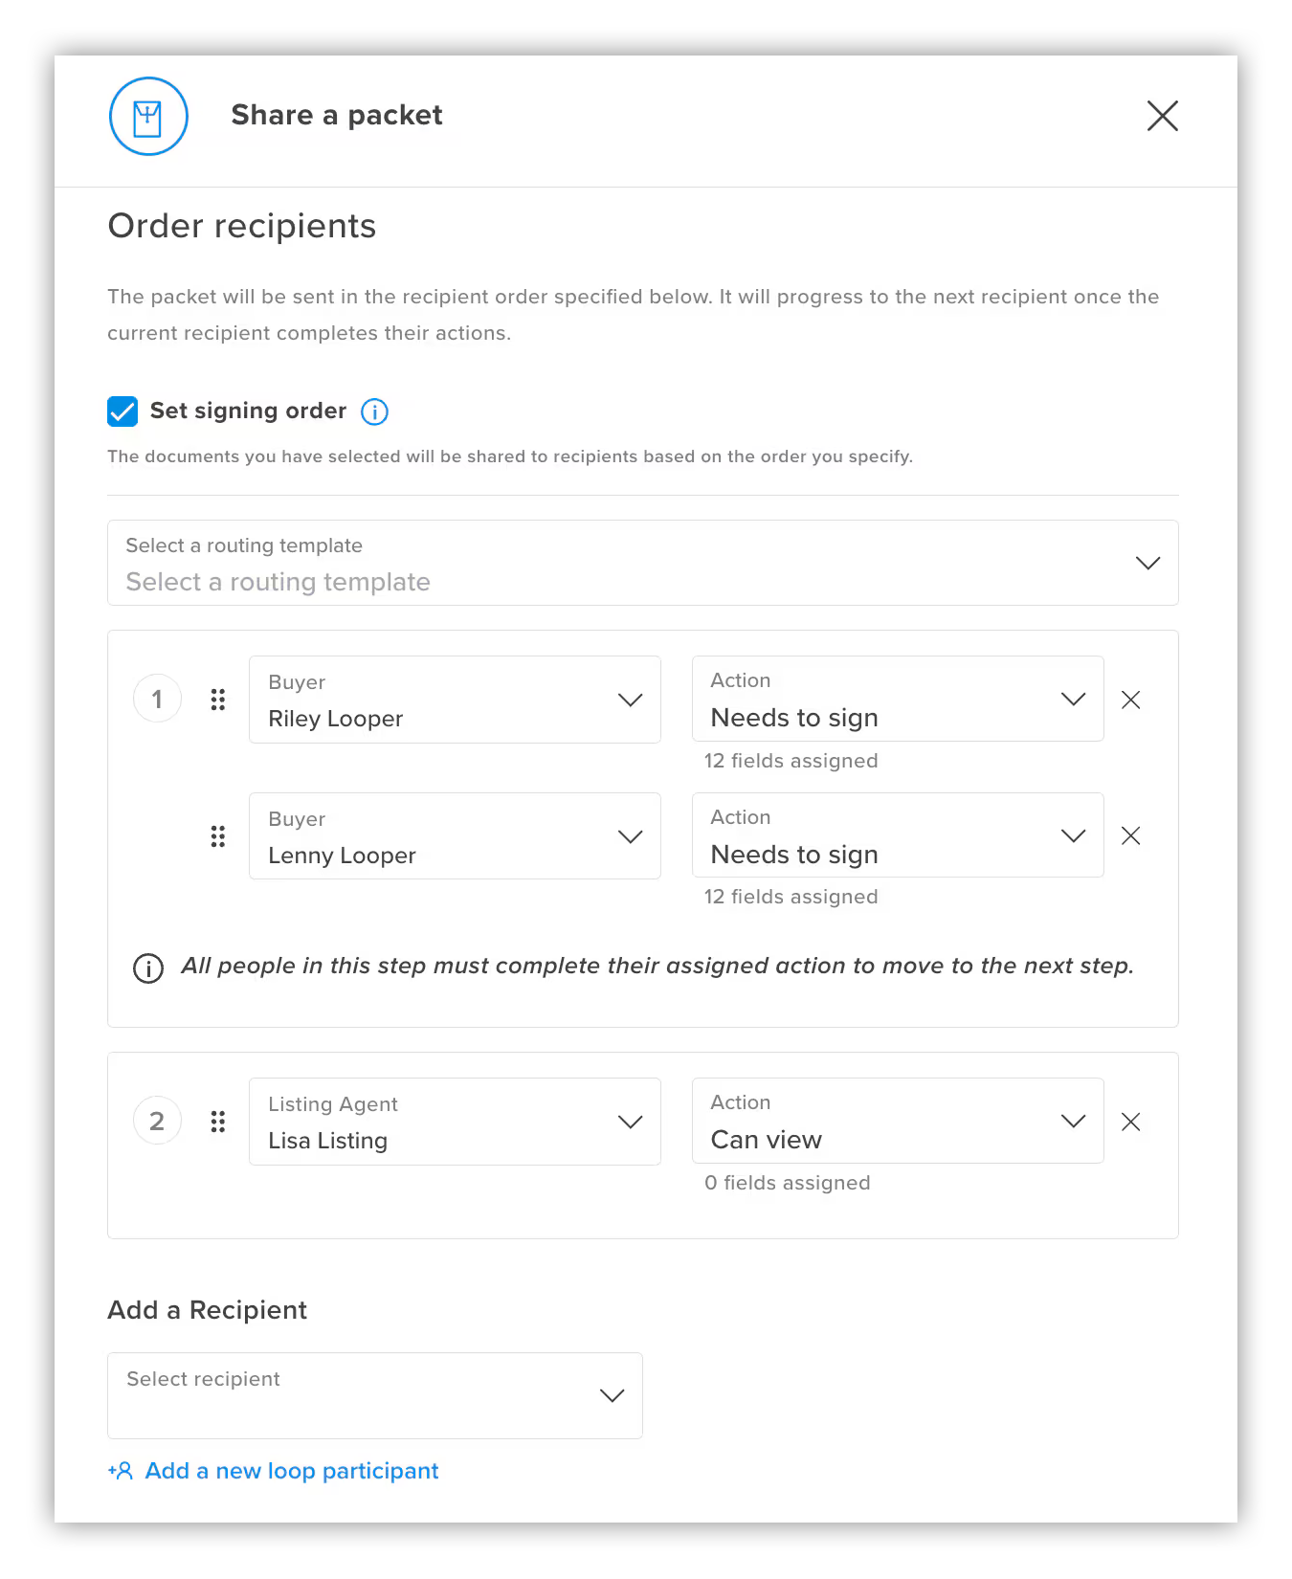1292x1579 pixels.
Task: Remove Lisa Listing from recipients
Action: coord(1130,1122)
